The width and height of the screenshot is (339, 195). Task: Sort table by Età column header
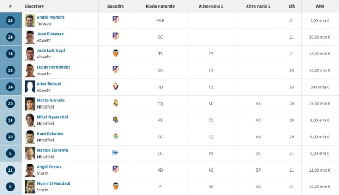(292, 6)
